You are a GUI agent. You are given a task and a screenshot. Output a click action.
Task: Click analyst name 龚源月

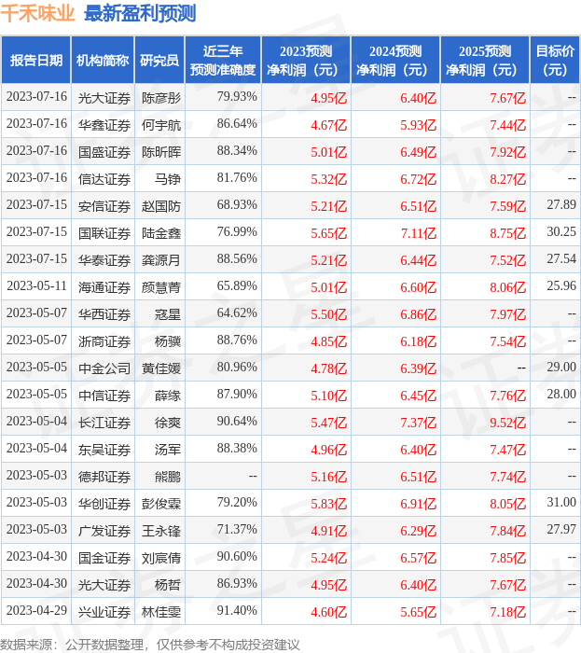tap(161, 260)
